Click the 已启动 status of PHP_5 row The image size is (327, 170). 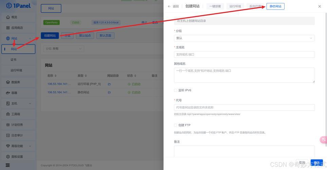pyautogui.click(x=134, y=84)
